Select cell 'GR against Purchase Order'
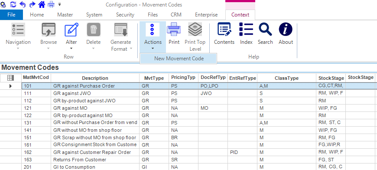The height and width of the screenshot is (170, 377). (95, 86)
